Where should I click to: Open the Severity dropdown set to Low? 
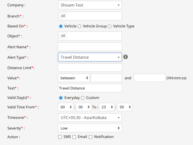tap(90, 128)
